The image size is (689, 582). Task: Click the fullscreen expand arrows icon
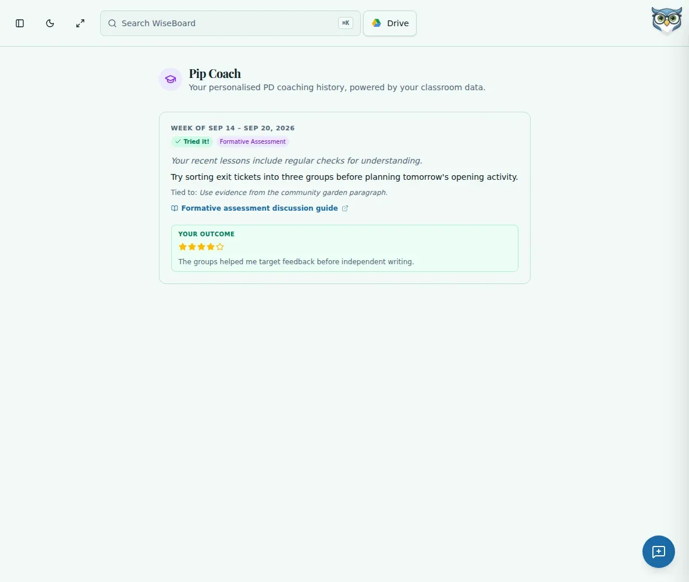pyautogui.click(x=80, y=23)
